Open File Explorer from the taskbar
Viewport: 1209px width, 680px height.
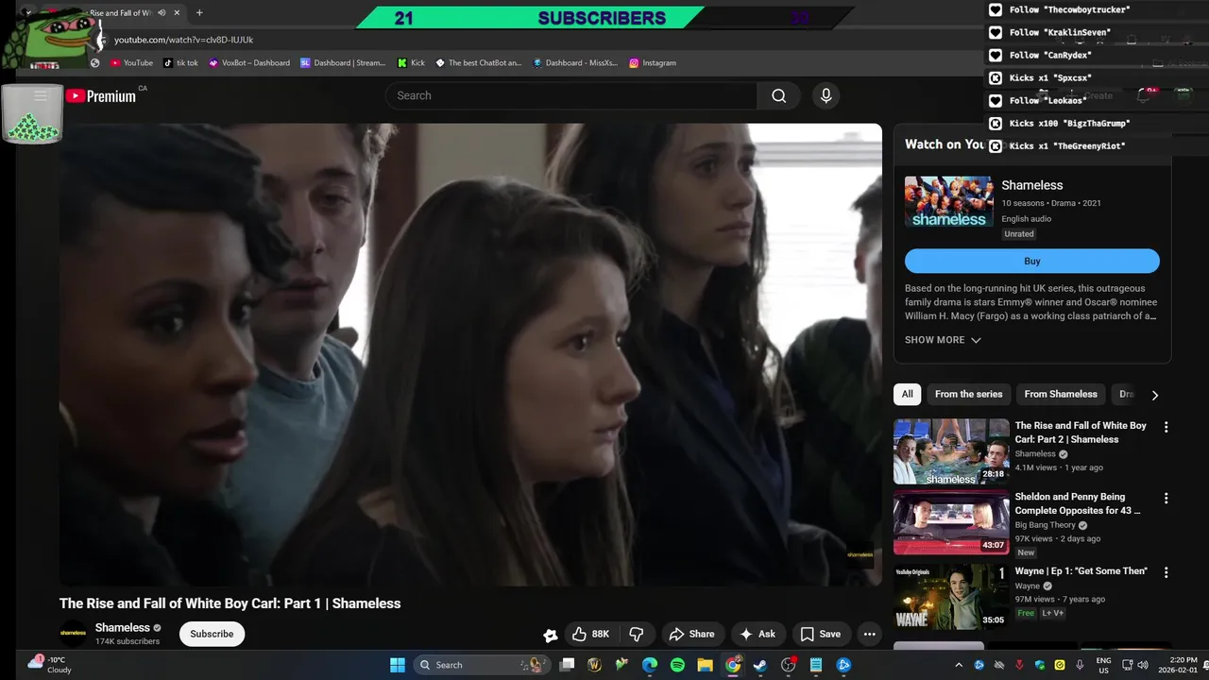[x=705, y=665]
